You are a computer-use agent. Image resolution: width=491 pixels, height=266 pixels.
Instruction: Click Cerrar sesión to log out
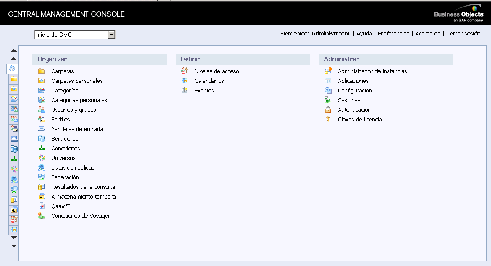(x=463, y=34)
